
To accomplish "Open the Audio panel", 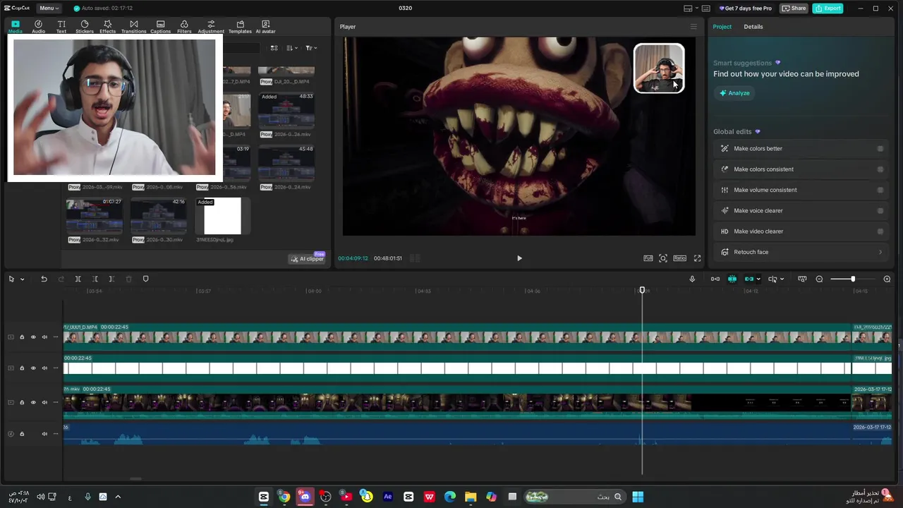I will [x=38, y=27].
